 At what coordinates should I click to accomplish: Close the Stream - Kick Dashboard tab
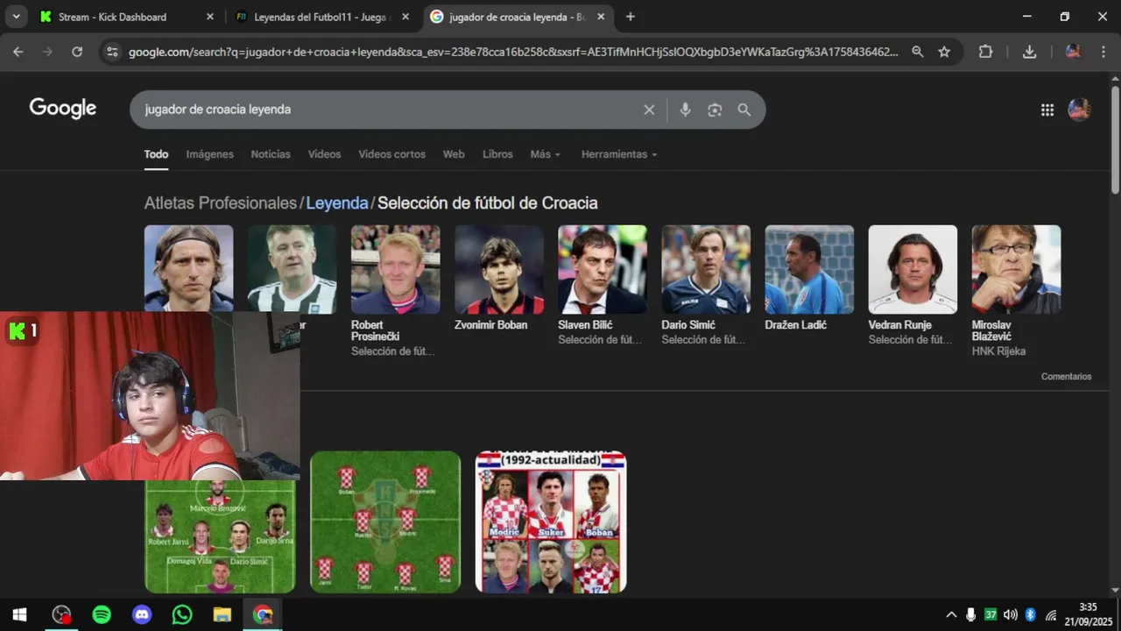click(209, 17)
